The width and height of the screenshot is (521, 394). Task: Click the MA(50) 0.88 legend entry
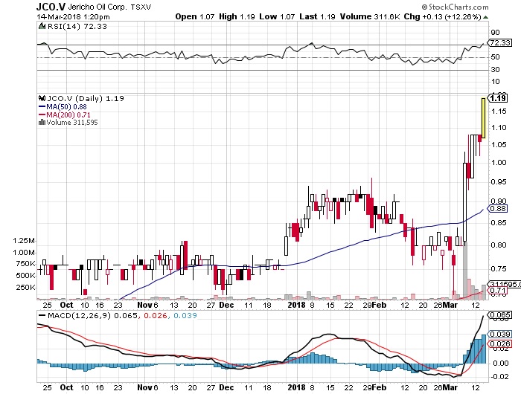pyautogui.click(x=63, y=107)
